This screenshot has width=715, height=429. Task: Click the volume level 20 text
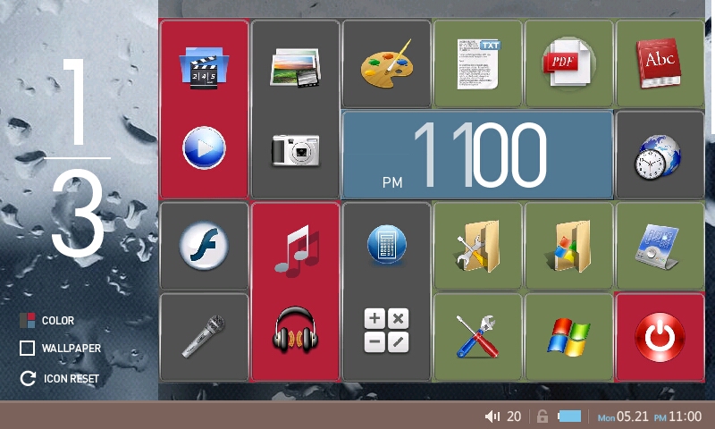tap(514, 416)
